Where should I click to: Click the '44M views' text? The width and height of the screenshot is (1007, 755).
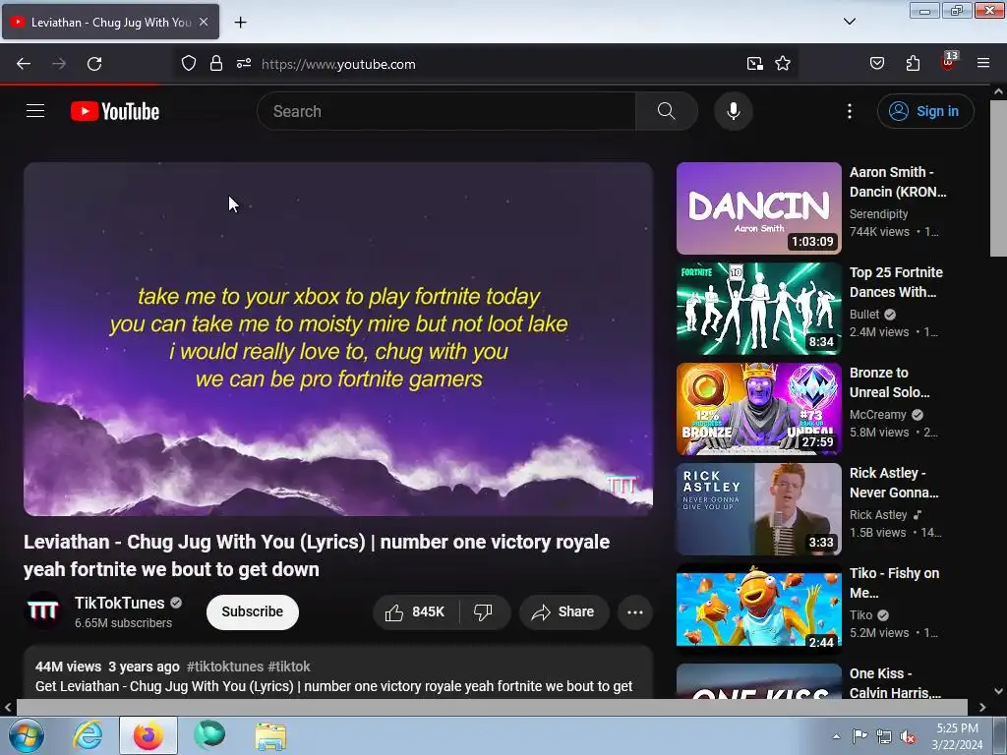click(68, 667)
